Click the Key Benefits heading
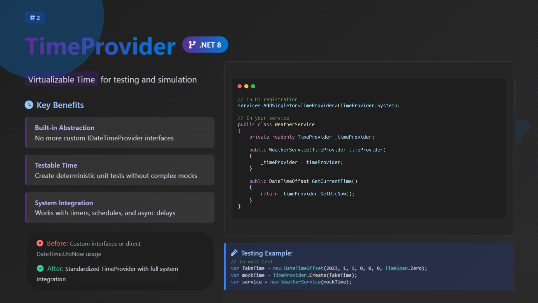Screen dimensions: 538x303 [x=60, y=105]
